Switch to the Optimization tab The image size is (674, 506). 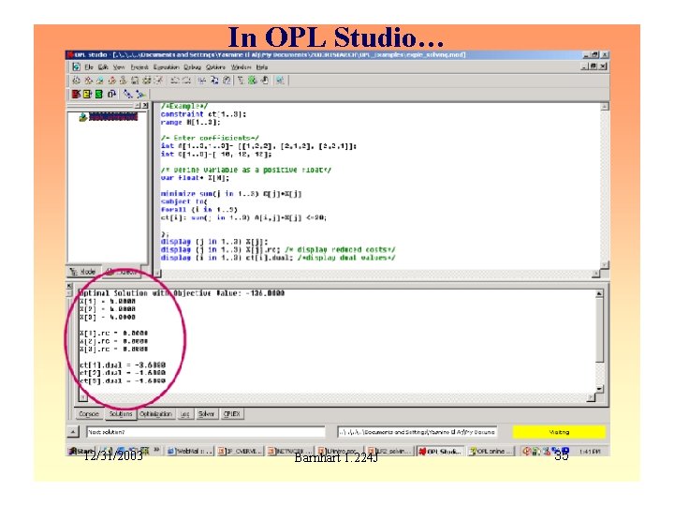(155, 414)
